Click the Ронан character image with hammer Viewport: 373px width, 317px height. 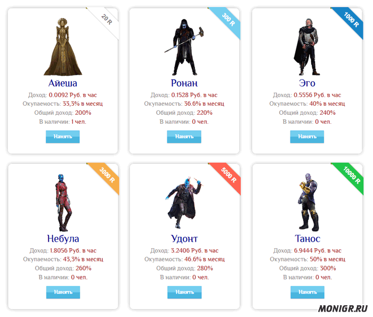pyautogui.click(x=184, y=47)
